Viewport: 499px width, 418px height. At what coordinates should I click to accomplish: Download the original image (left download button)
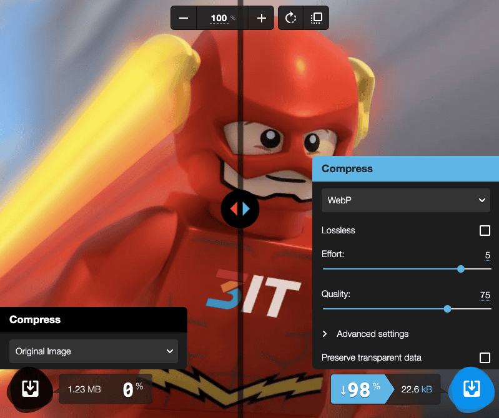[x=31, y=389]
